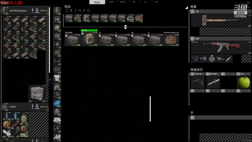Click lock icon on the 143.0kg chest

116,35
